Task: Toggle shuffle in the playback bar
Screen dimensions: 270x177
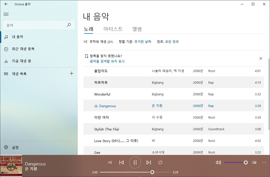Action: [110, 163]
